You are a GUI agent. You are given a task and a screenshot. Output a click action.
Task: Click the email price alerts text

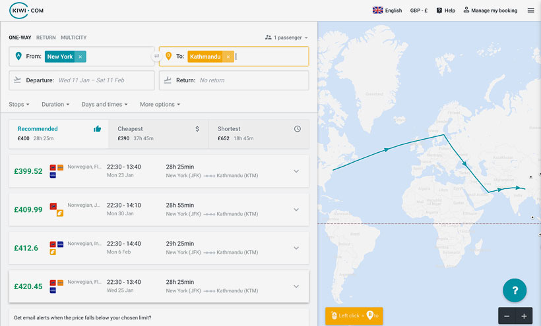pos(82,317)
